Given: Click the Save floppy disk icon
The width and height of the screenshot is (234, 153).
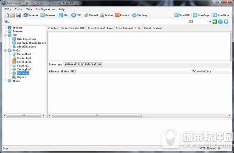Looking at the screenshot, I should click(18, 15).
